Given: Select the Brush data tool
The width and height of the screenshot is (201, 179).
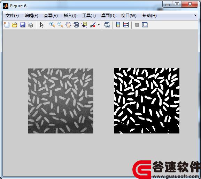Looking at the screenshot, I should click(x=93, y=25).
